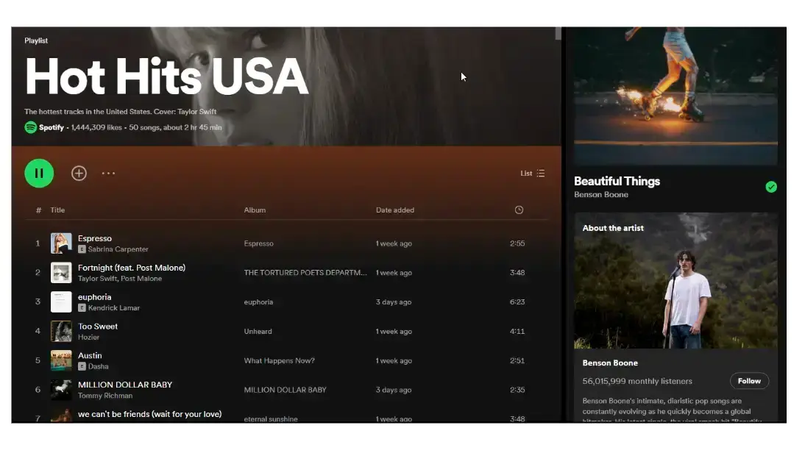The image size is (805, 453).
Task: Open the List view options dropdown
Action: point(532,173)
